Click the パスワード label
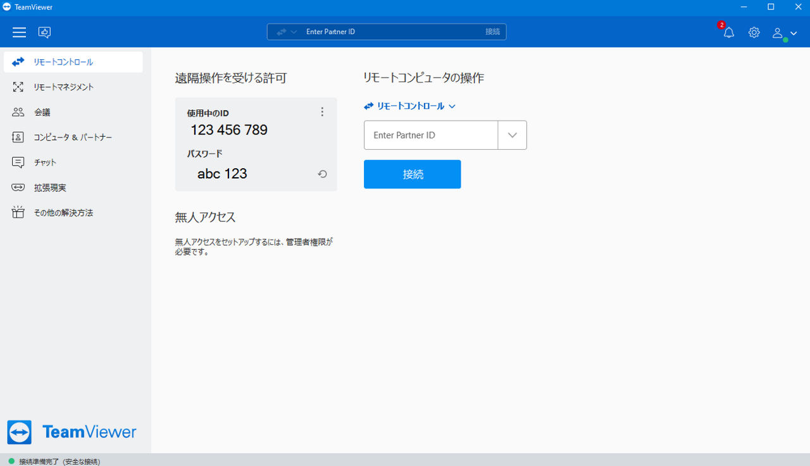The width and height of the screenshot is (810, 466). coord(204,154)
